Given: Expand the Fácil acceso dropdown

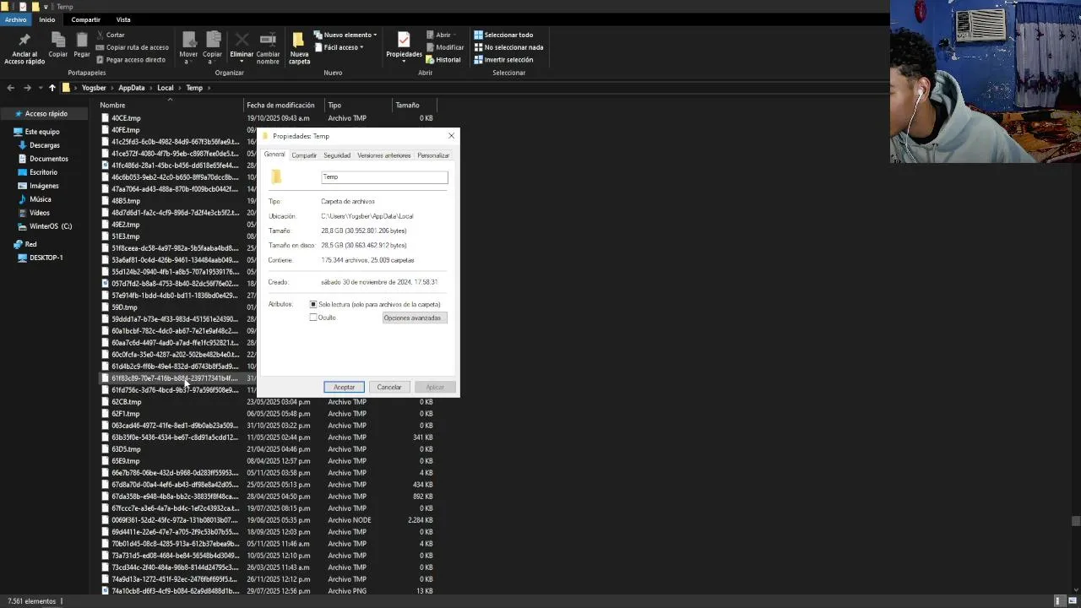Looking at the screenshot, I should pyautogui.click(x=339, y=47).
